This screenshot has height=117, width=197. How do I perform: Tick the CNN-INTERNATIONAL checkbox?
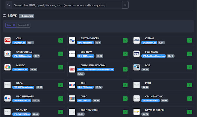pos(78,65)
